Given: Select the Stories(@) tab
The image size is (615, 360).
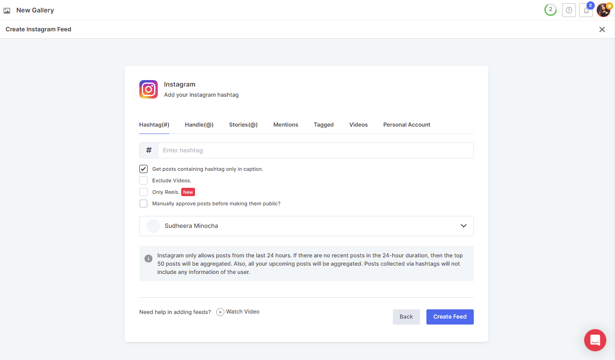Looking at the screenshot, I should (x=243, y=125).
